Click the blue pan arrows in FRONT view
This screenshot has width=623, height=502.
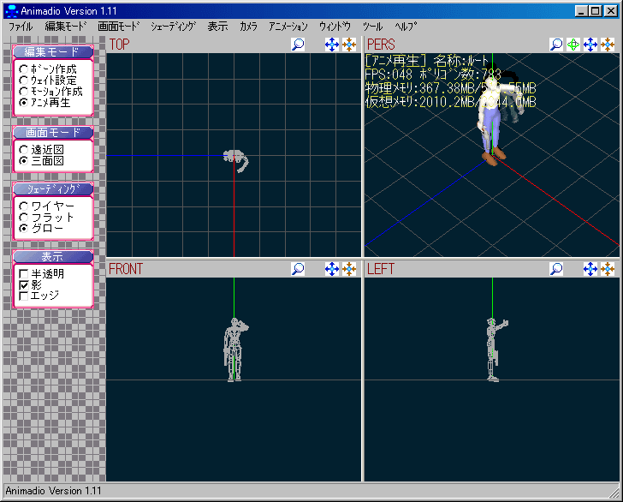(x=332, y=269)
